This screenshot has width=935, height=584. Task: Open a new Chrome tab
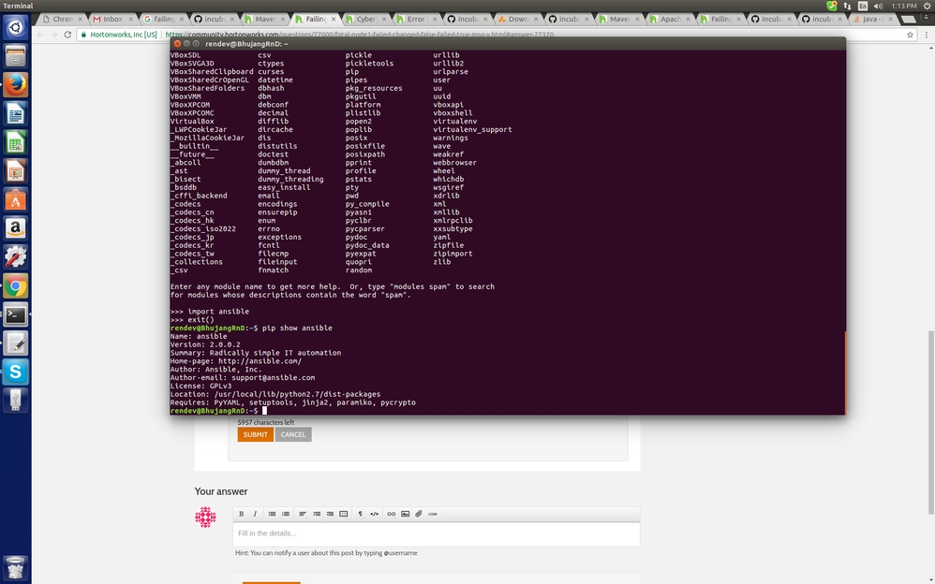(x=908, y=20)
